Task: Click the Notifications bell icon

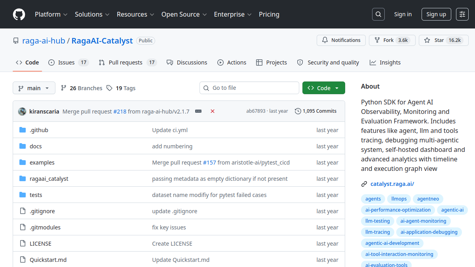Action: [325, 40]
